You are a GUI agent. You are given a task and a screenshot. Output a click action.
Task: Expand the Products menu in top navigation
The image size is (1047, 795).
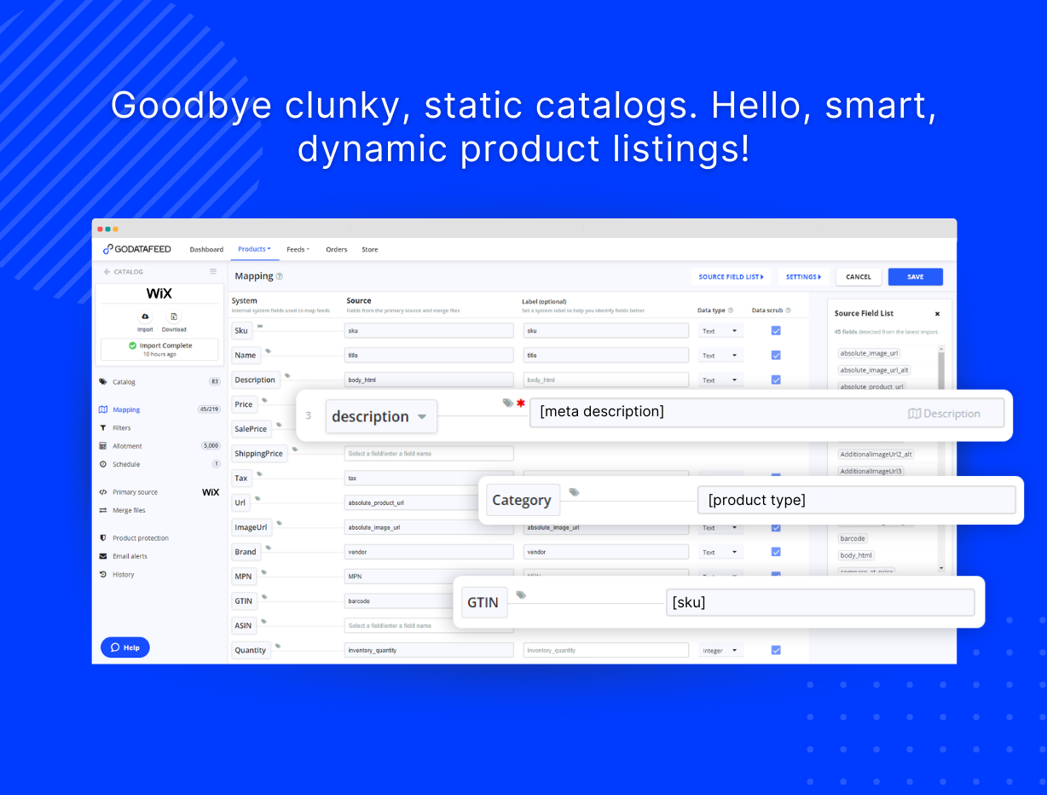[x=254, y=249]
